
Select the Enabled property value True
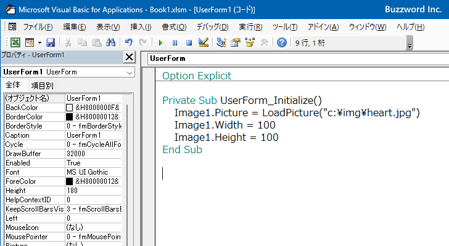point(94,163)
